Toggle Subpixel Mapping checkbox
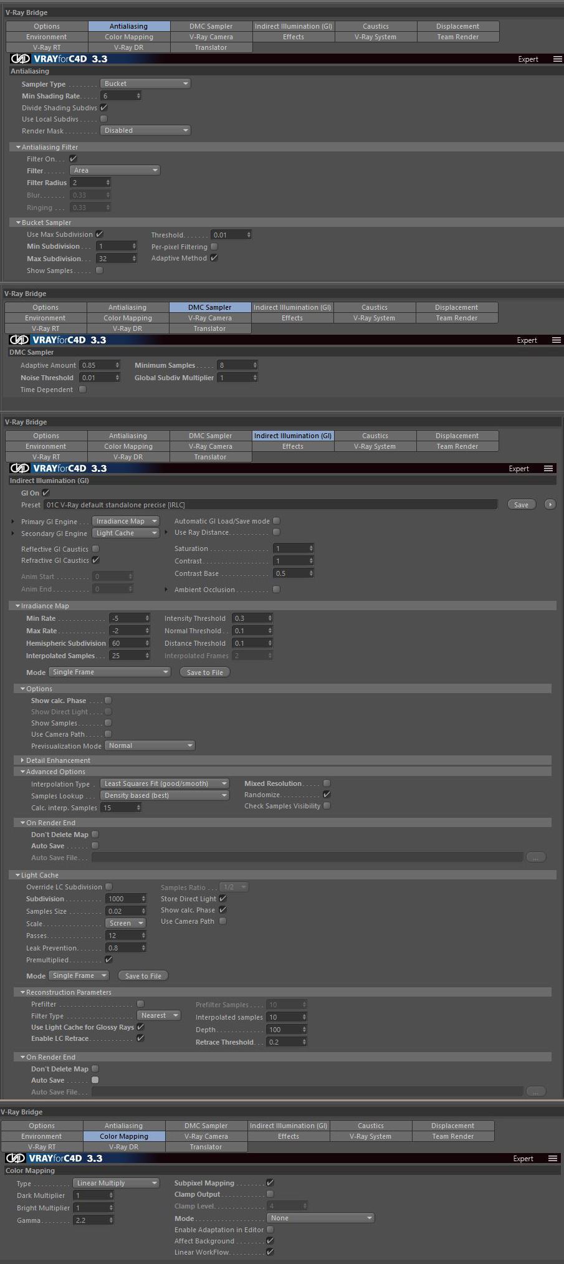This screenshot has width=564, height=1264. (x=270, y=1183)
